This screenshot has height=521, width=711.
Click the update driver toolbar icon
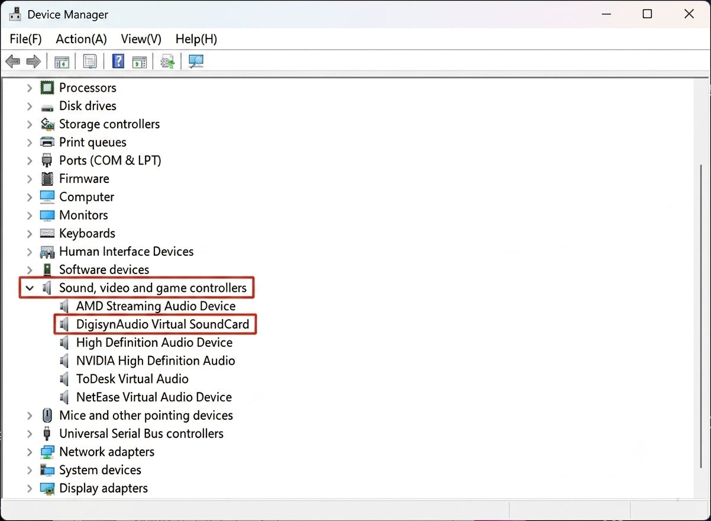coord(167,62)
